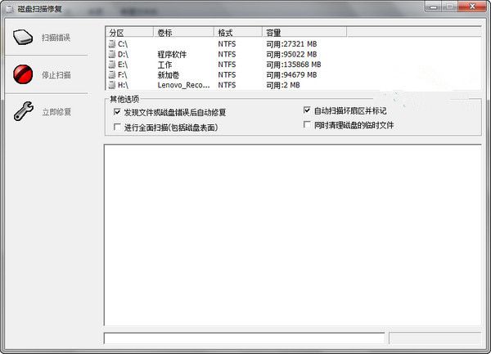Click the scan output log area
Viewport: 491px width, 354px height.
292,235
